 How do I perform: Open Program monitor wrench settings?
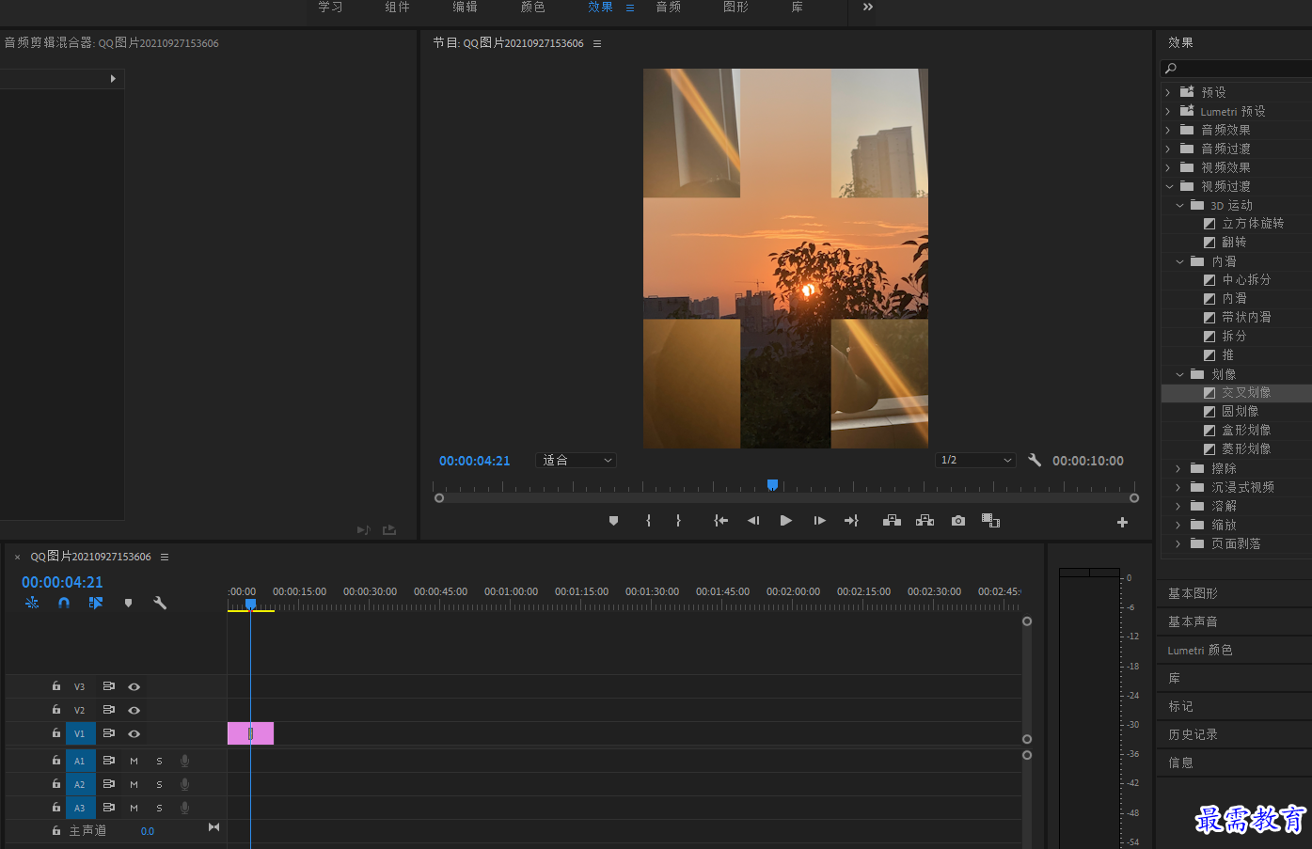1035,460
